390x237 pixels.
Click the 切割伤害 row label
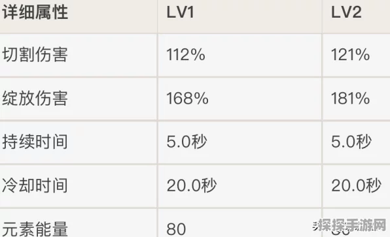[x=35, y=55]
